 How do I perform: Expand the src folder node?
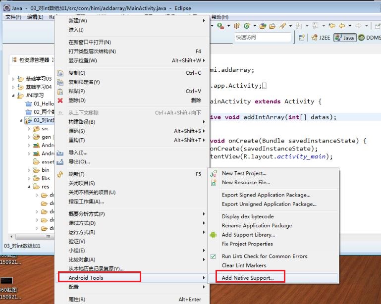point(29,129)
